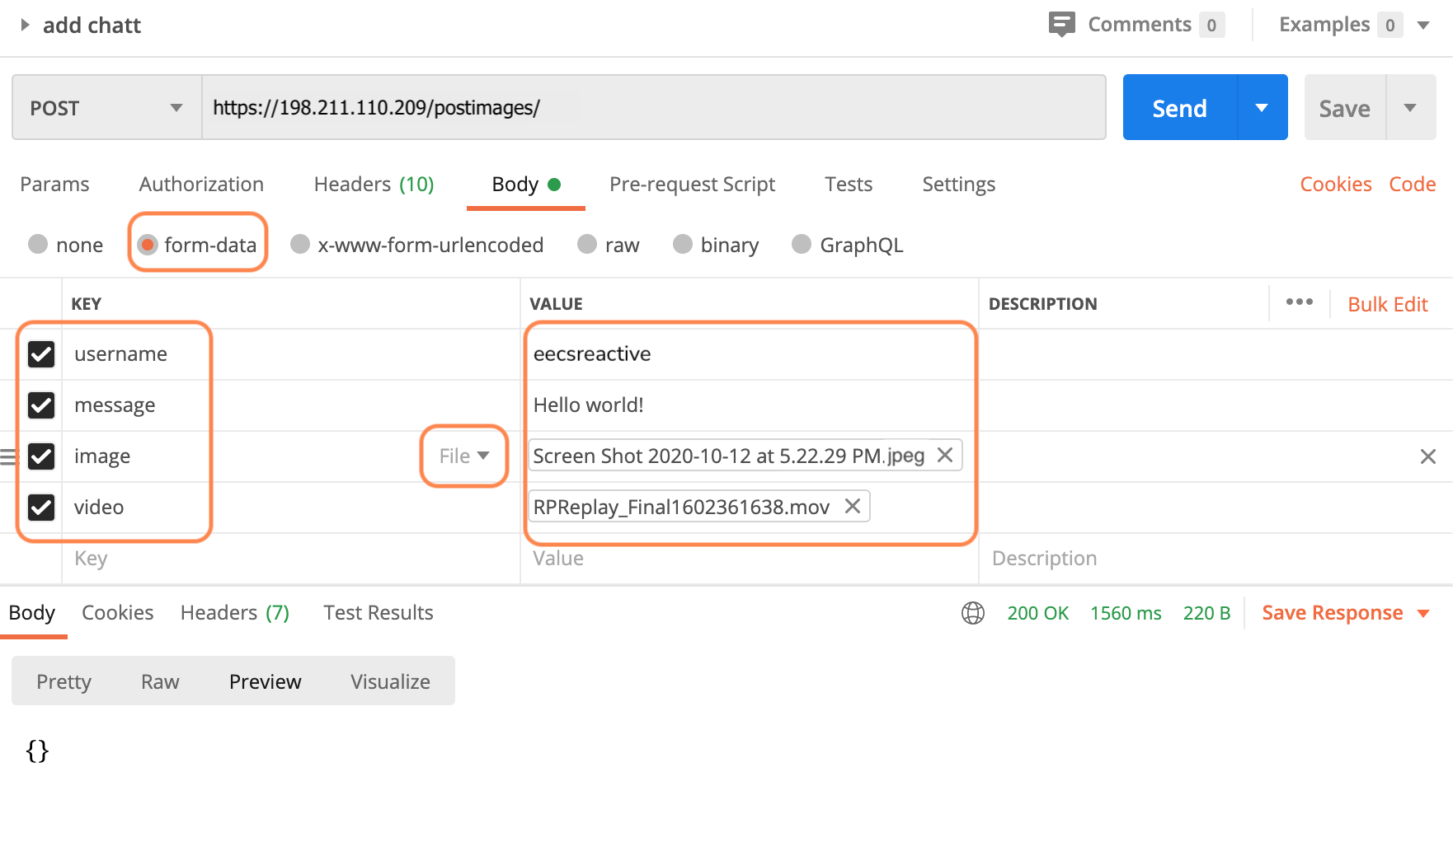Expand the Send button dropdown arrow

pos(1262,108)
